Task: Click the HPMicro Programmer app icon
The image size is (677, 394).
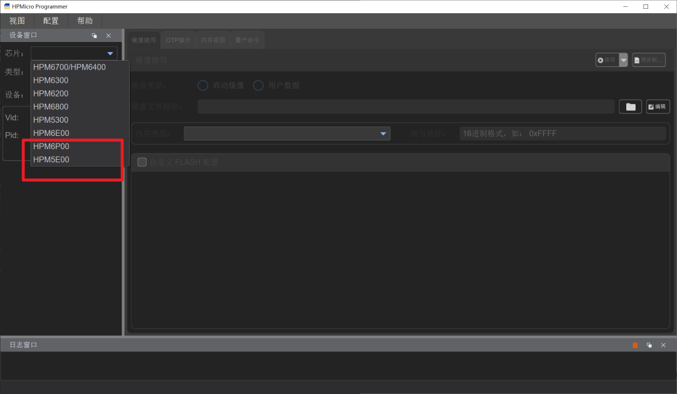Action: [x=7, y=6]
